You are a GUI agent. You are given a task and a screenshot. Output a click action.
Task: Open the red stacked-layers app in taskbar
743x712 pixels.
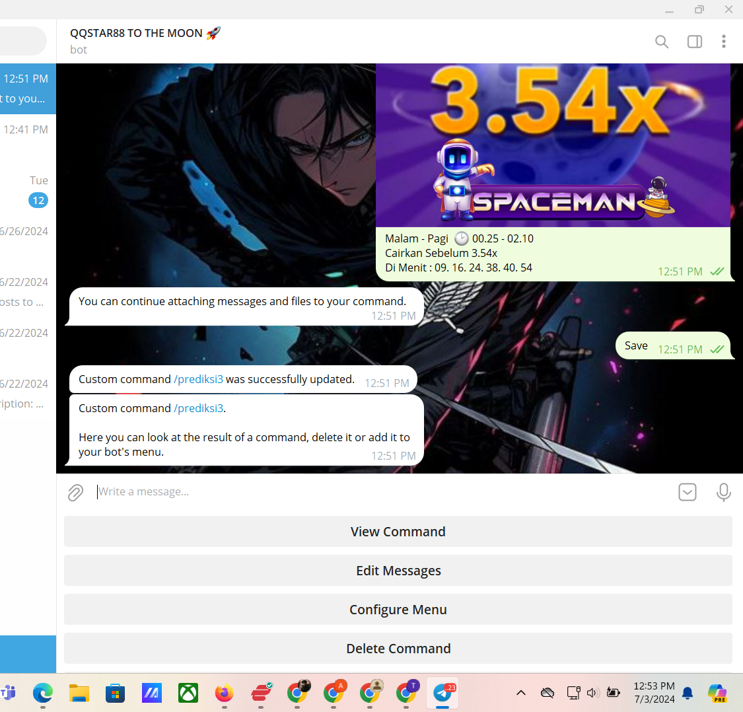click(261, 693)
